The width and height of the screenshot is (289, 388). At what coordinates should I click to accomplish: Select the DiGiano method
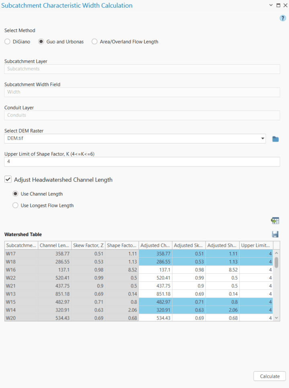8,41
